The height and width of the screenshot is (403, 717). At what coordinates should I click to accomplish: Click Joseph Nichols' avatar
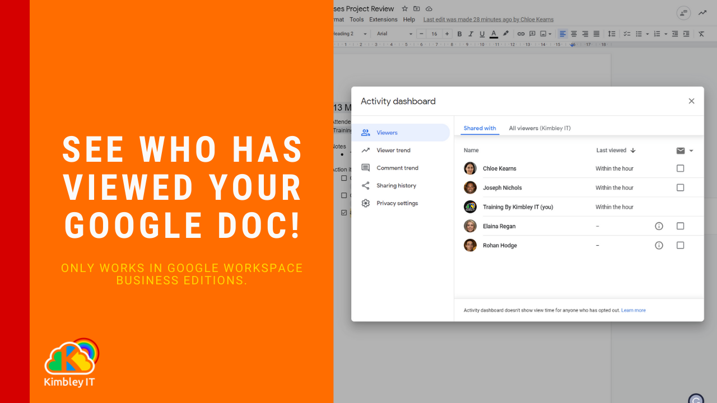[471, 188]
